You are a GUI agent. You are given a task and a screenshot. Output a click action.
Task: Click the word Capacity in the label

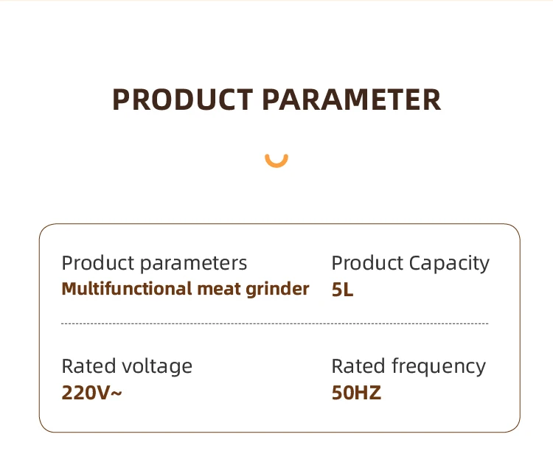click(449, 264)
